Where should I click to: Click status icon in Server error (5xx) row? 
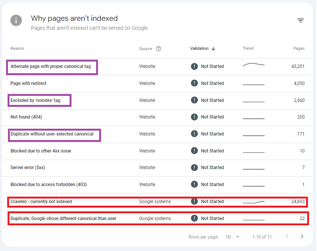click(x=194, y=168)
